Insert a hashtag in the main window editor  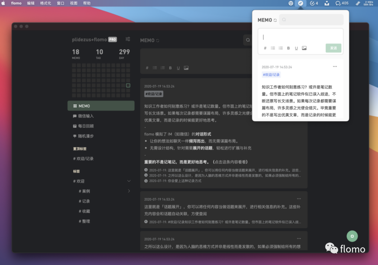point(147,68)
